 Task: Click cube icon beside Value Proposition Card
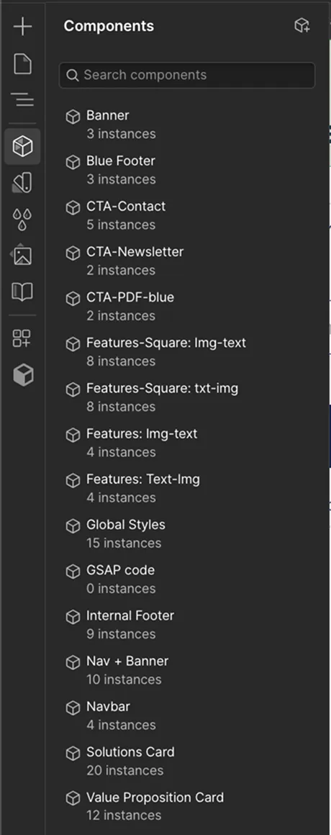[x=73, y=799]
